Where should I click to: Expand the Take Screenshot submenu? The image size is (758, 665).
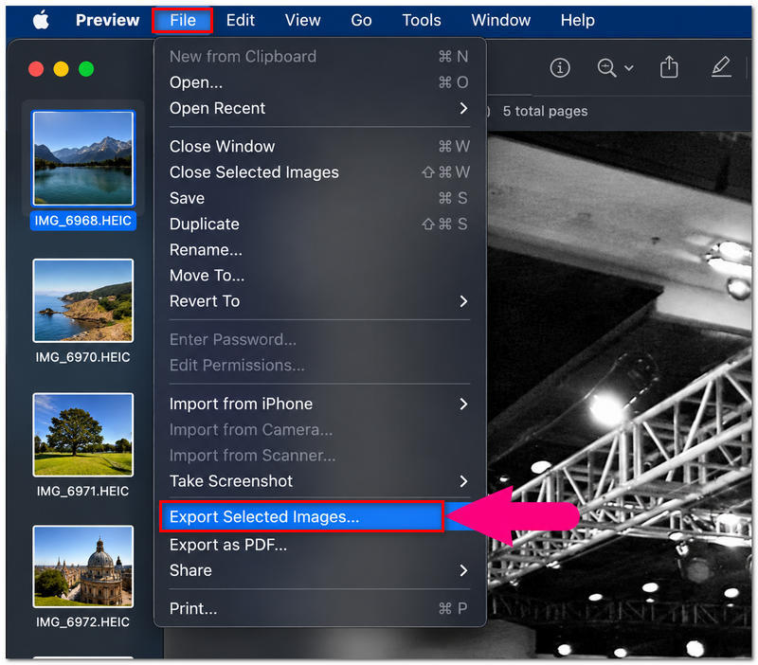(x=319, y=481)
